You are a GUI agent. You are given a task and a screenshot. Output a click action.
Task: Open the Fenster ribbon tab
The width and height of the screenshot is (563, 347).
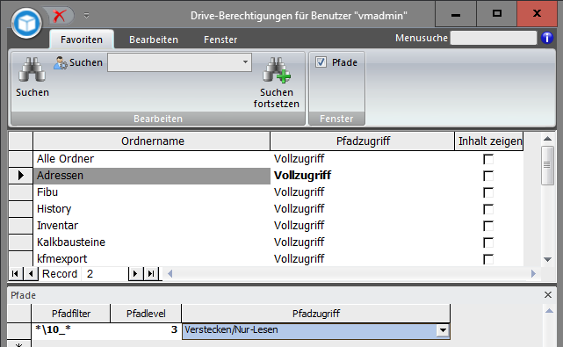coord(220,40)
